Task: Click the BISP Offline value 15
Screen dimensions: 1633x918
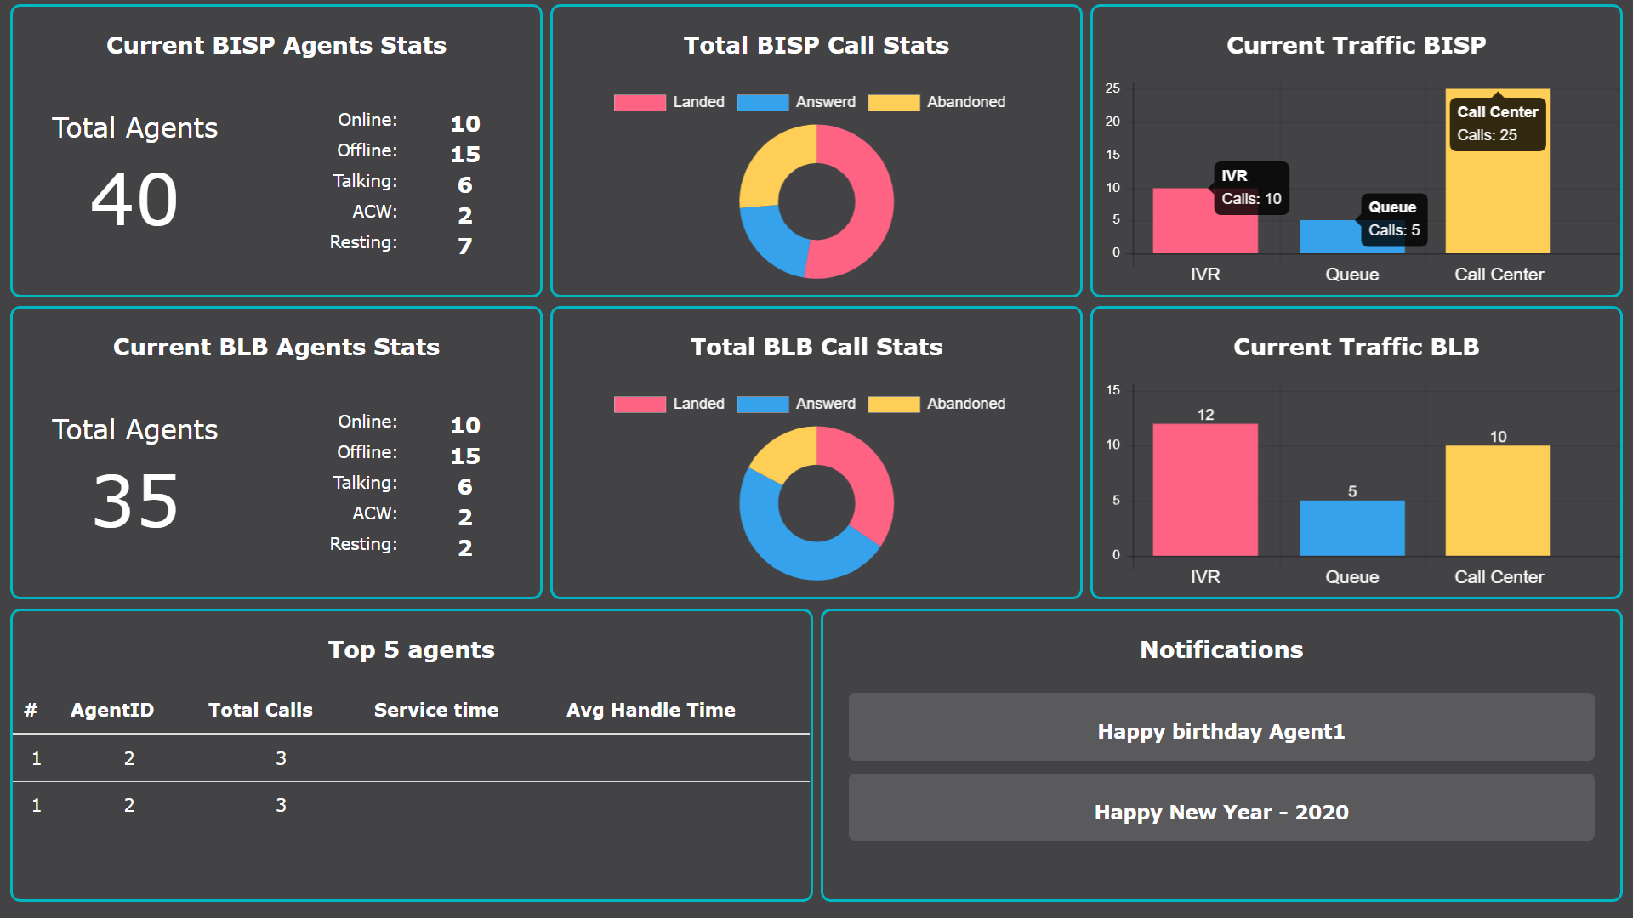Action: (x=465, y=155)
